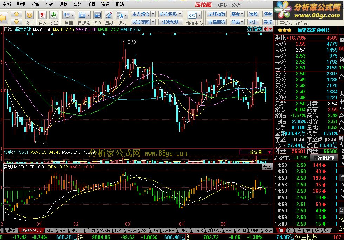The height and width of the screenshot is (240, 344).
Task: Click the stock name 福建高速 600033
Action: 313,30
